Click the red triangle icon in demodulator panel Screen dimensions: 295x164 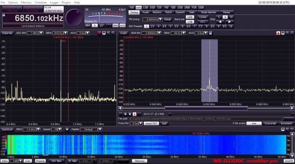278,33
